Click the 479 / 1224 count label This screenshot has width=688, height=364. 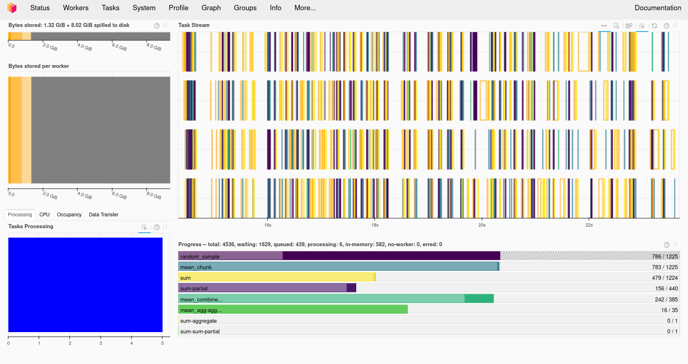(665, 278)
